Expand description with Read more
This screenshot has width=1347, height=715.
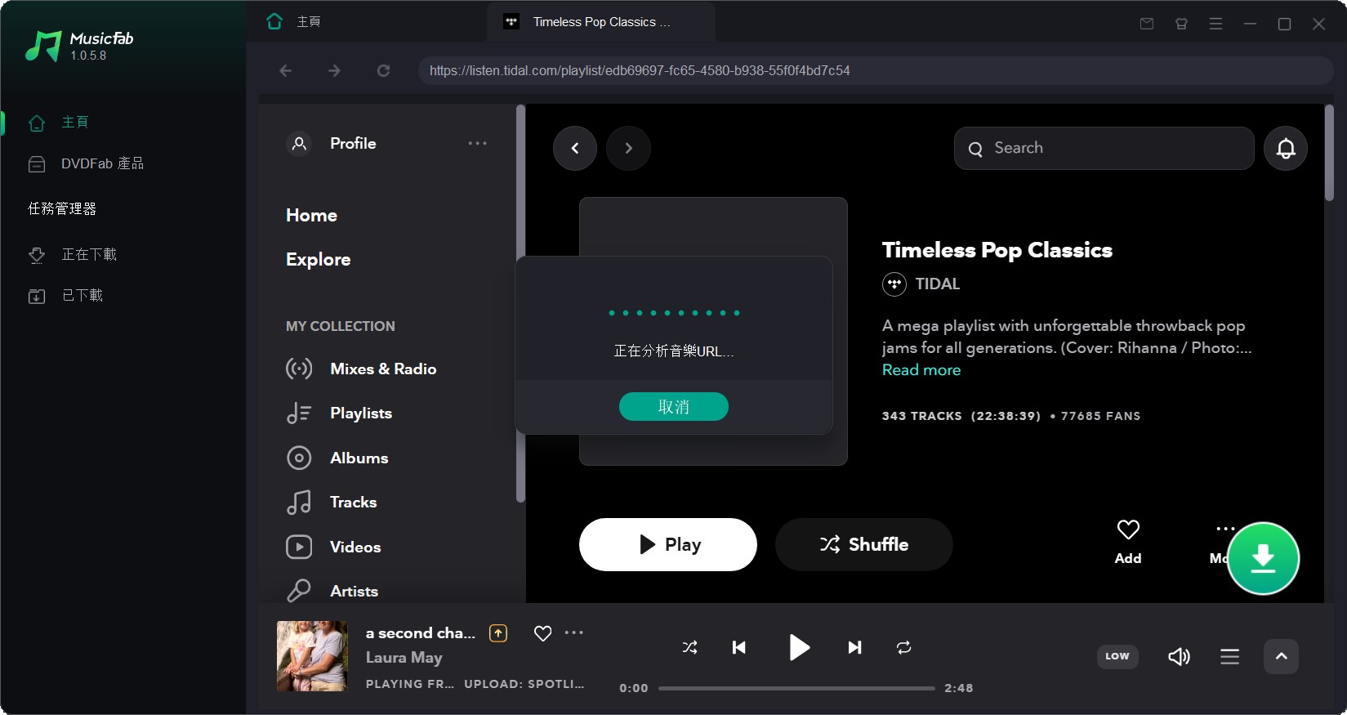pyautogui.click(x=921, y=370)
